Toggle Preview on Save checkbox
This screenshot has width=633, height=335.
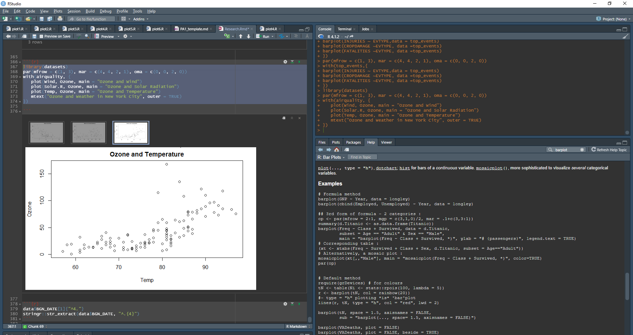[x=41, y=36]
